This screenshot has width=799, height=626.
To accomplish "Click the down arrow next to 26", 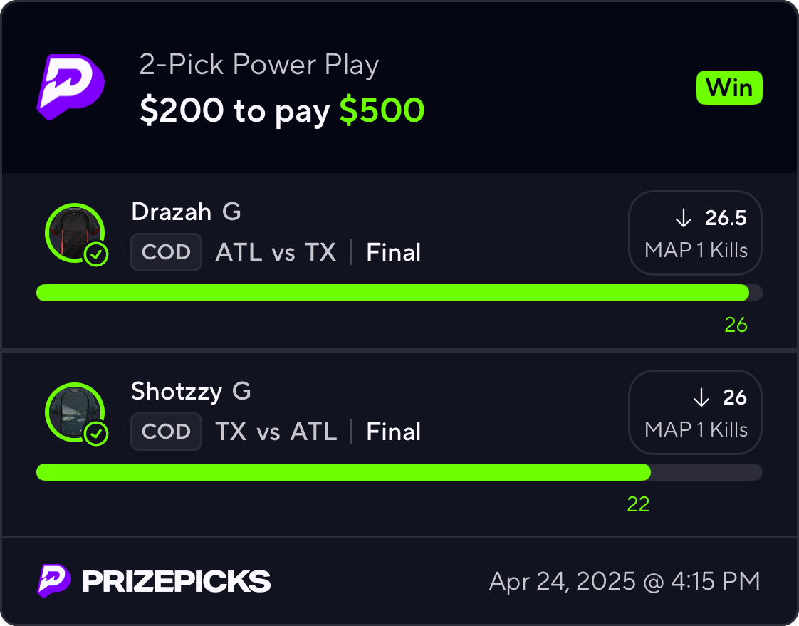I will 701,397.
